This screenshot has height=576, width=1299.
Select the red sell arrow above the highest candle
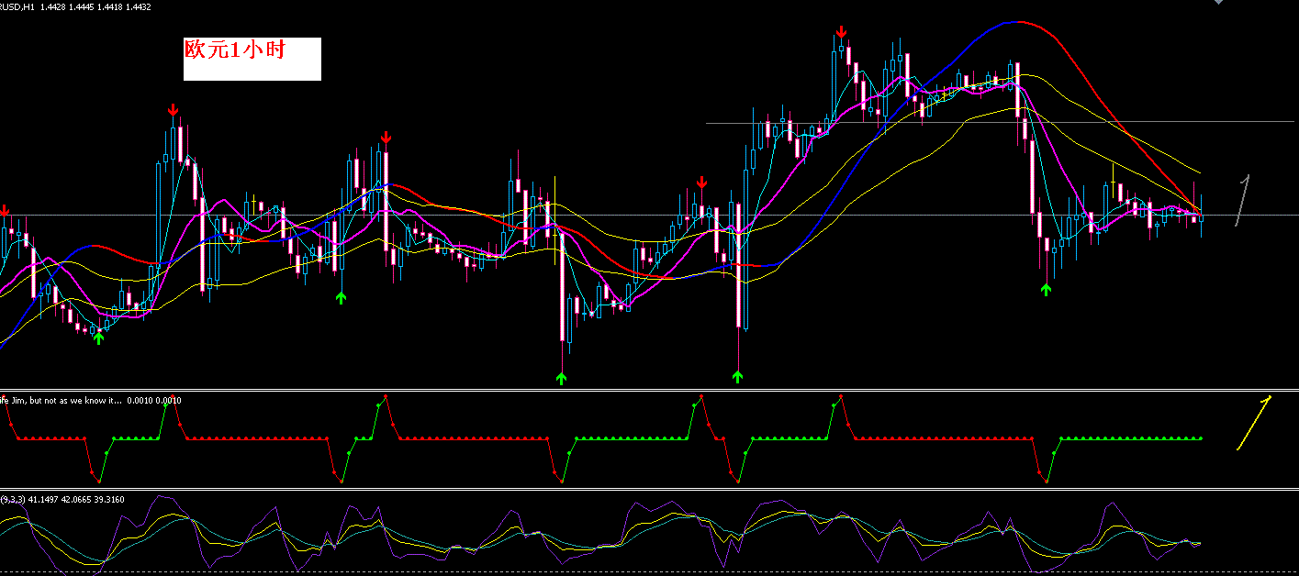point(840,33)
